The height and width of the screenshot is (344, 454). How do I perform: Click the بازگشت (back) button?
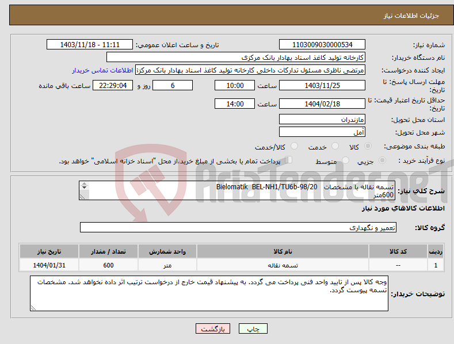tap(213, 328)
